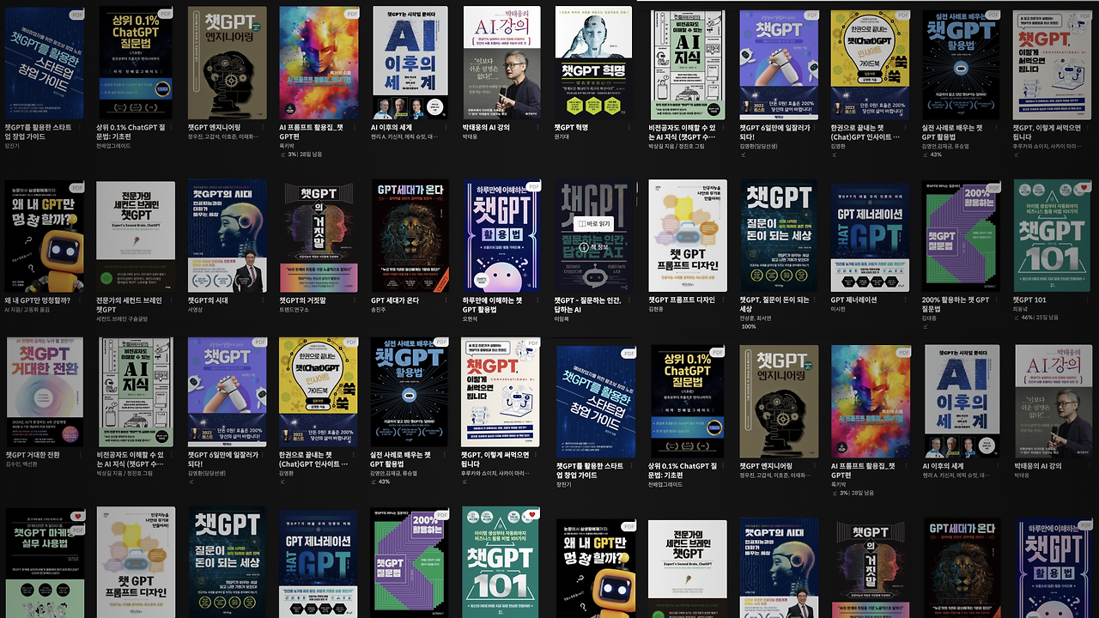Image resolution: width=1099 pixels, height=618 pixels.
Task: Open more options for top-row 챗GPT 6일만에 일잘러가 되다
Action: pyautogui.click(x=814, y=127)
